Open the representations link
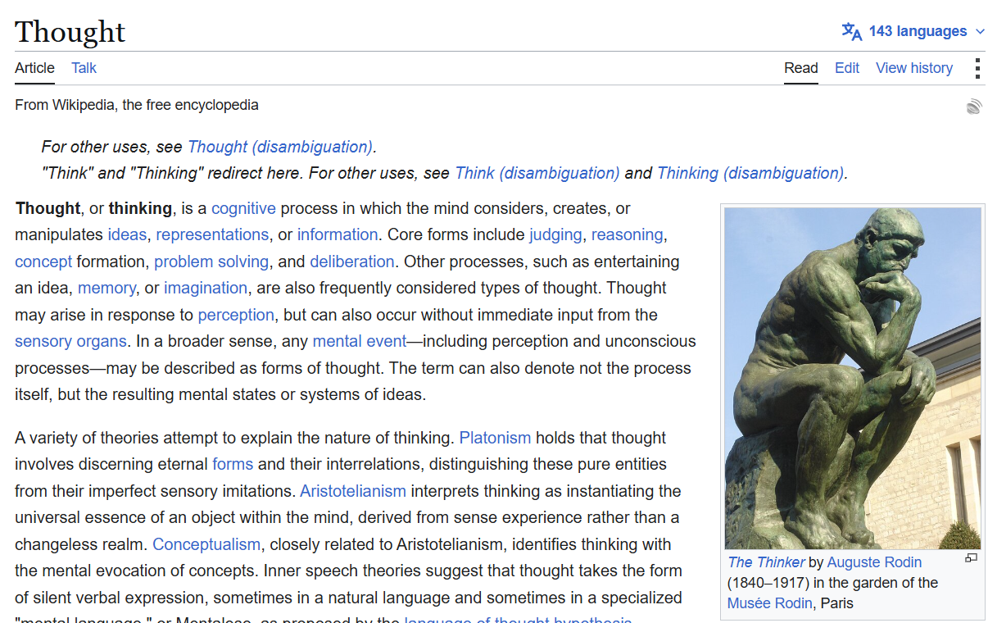 pyautogui.click(x=212, y=234)
